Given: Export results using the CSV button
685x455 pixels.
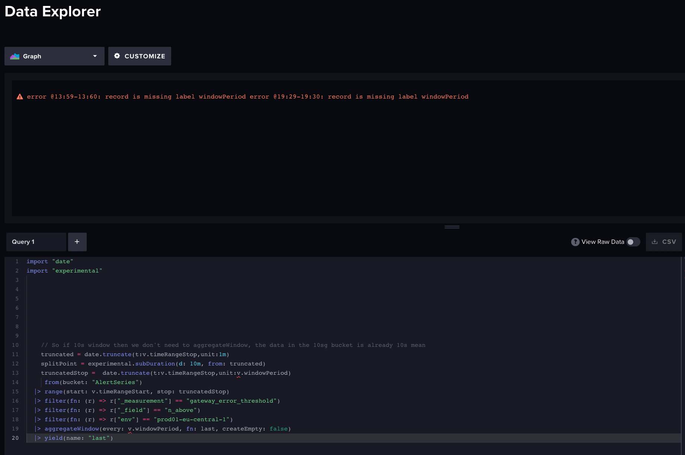Looking at the screenshot, I should point(664,242).
